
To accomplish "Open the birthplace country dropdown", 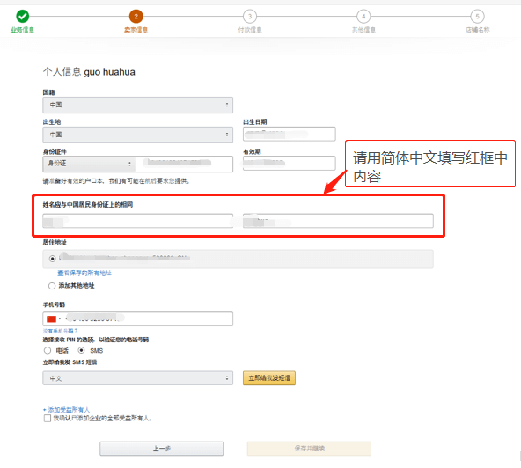I will pyautogui.click(x=137, y=135).
